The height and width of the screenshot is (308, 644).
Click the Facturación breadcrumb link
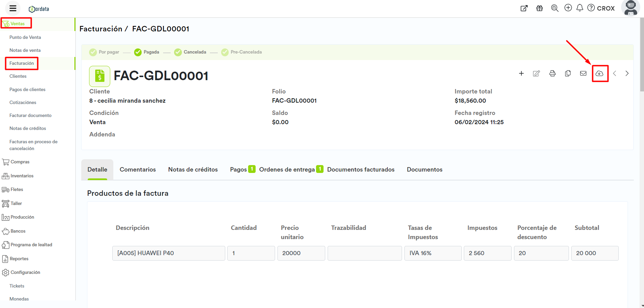tap(101, 29)
